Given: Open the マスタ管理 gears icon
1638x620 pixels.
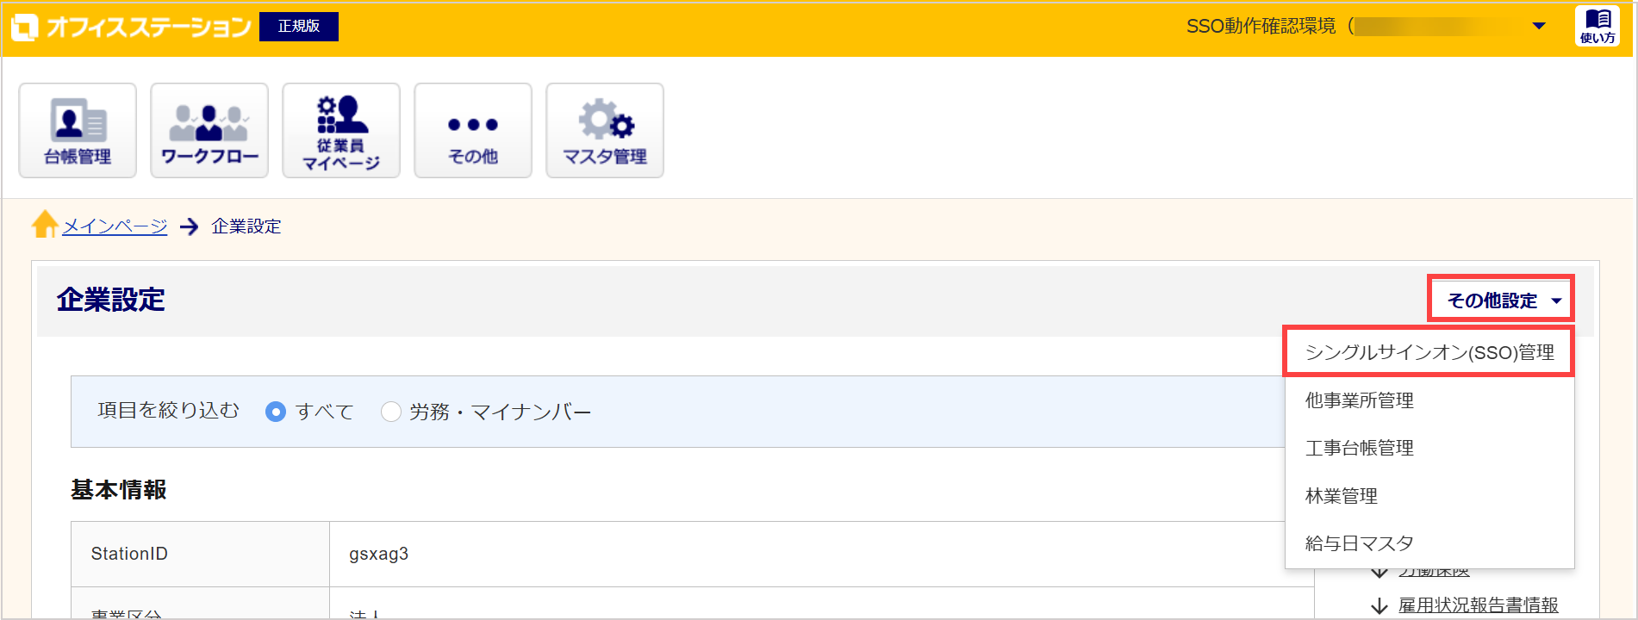Looking at the screenshot, I should (x=605, y=131).
